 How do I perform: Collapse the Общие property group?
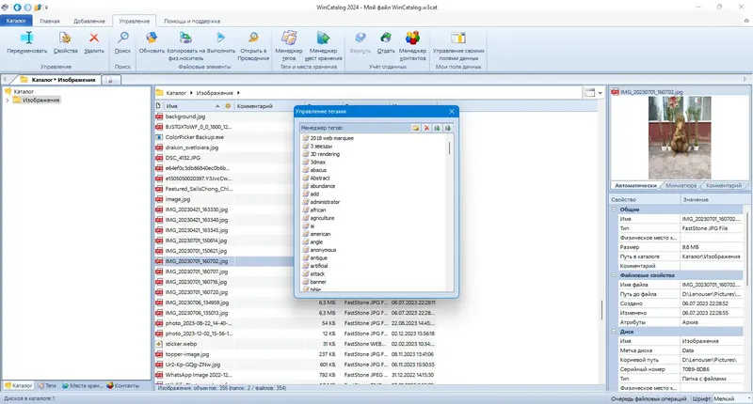(614, 210)
